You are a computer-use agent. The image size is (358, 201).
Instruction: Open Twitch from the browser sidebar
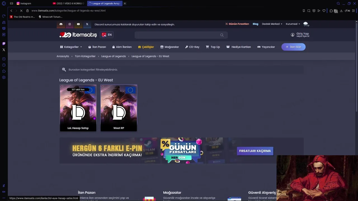coord(4,44)
